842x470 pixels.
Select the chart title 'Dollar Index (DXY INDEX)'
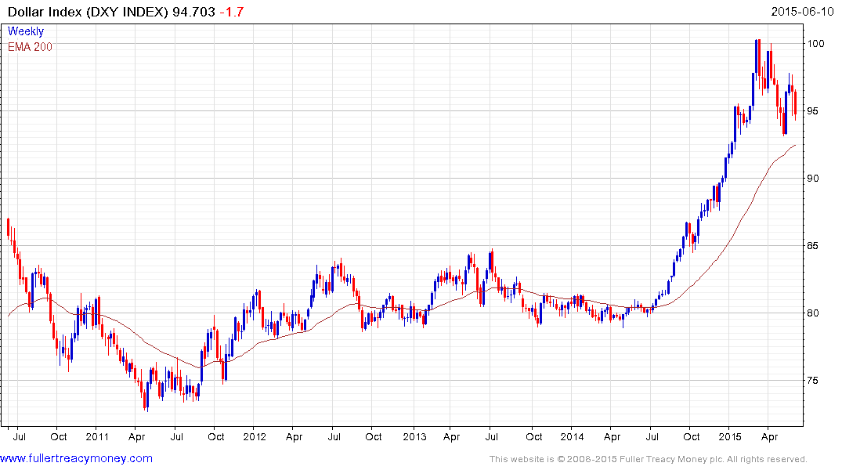(x=88, y=12)
